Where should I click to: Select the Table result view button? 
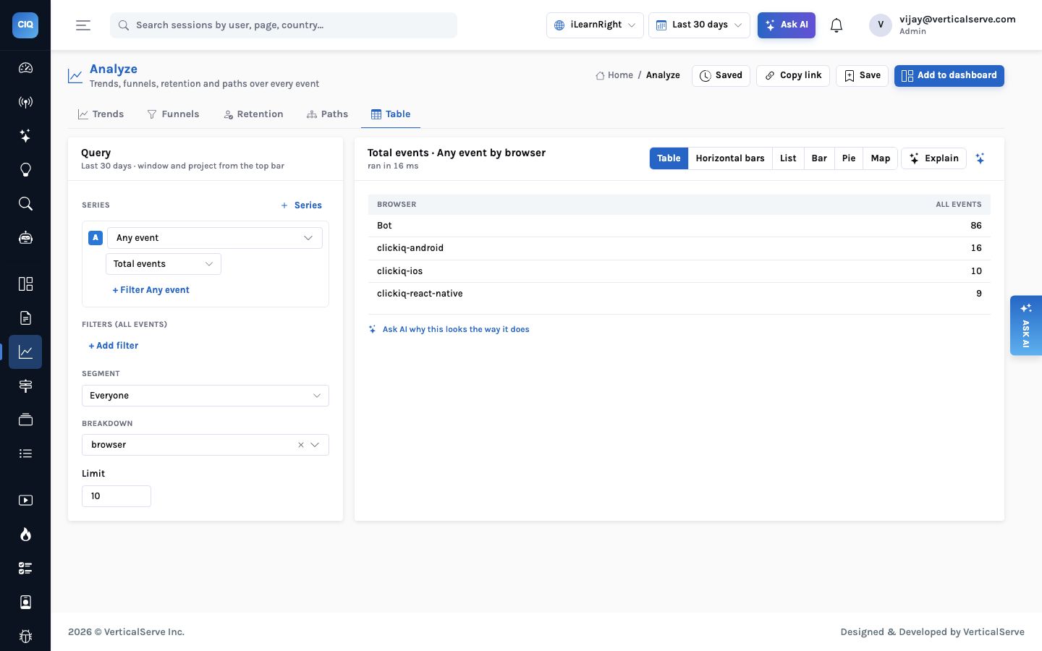[669, 158]
